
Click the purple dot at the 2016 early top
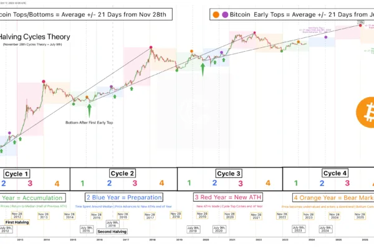tap(111, 87)
